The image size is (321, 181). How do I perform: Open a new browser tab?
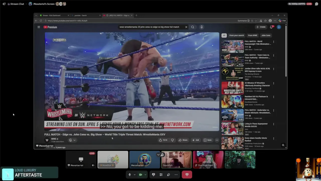click(x=136, y=15)
